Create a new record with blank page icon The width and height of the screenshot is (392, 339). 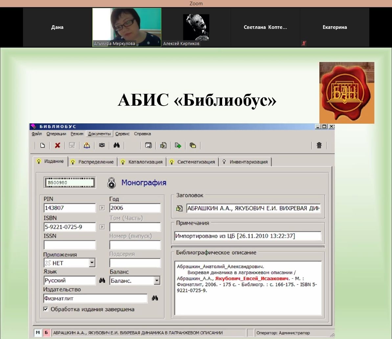(42, 145)
